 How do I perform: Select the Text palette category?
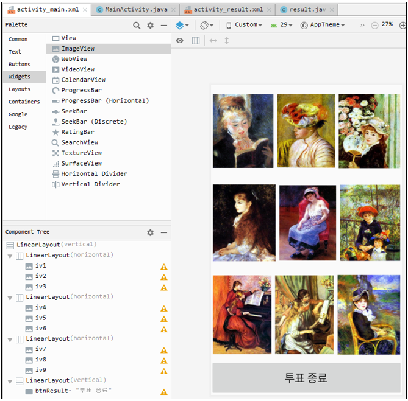tap(15, 52)
